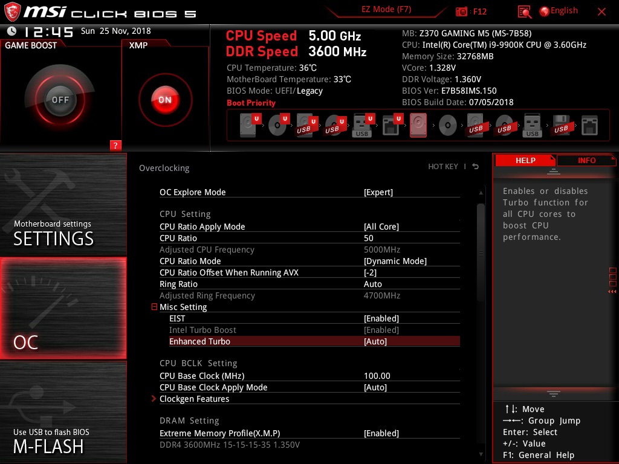Click the HOT KEY button
This screenshot has height=464, width=619.
tap(443, 167)
